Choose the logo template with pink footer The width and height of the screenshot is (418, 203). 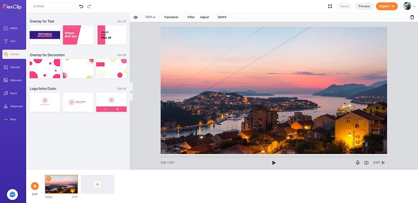111,102
